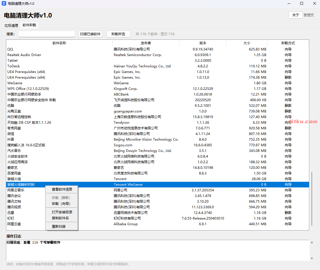
Task: Click version 1.0.11.0 of UE4 Prerequisites
Action: click(x=203, y=72)
